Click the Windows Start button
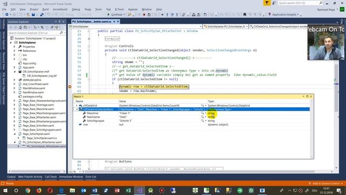Image resolution: width=346 pixels, height=195 pixels. click(5, 190)
